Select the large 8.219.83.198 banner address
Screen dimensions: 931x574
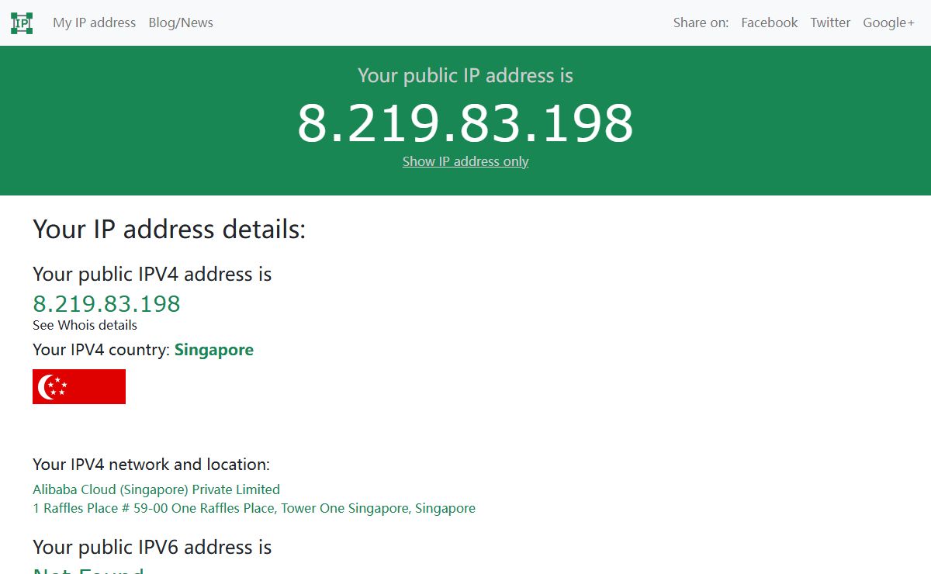[465, 123]
